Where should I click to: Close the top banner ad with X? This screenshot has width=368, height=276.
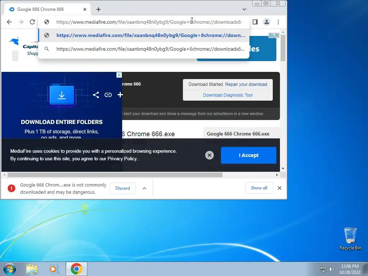coord(277,36)
